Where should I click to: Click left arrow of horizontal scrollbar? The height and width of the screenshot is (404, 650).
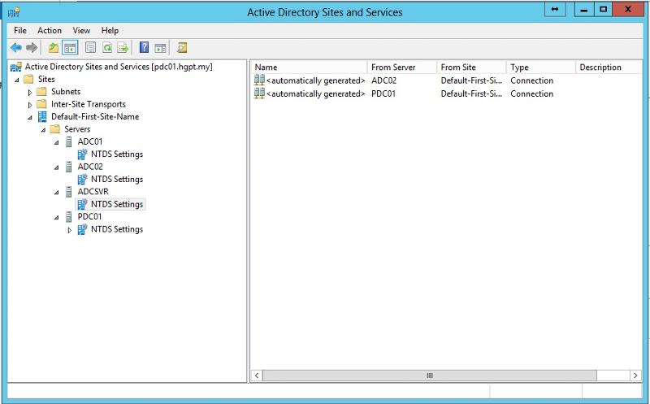pos(257,376)
